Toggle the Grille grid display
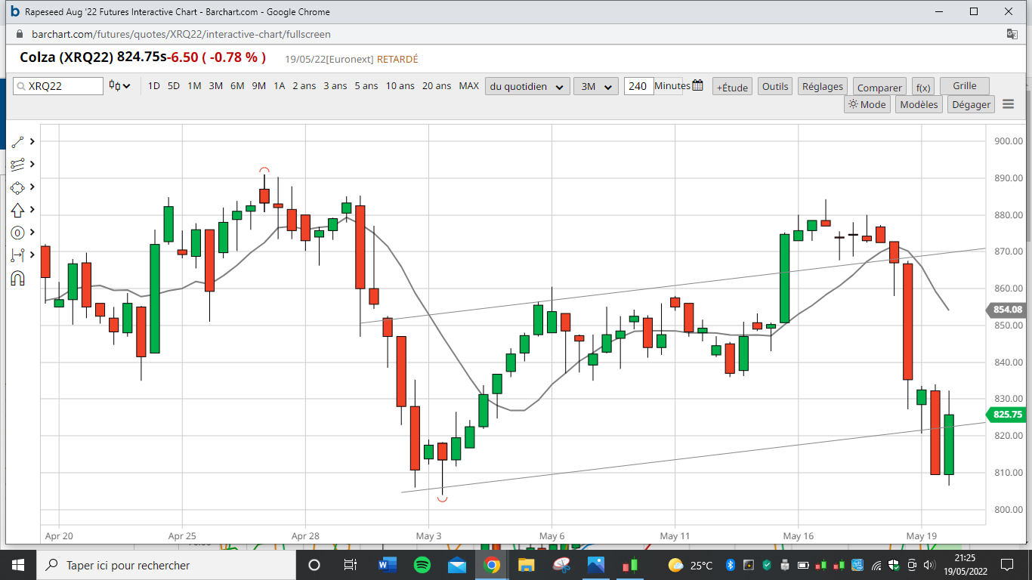 pyautogui.click(x=964, y=86)
